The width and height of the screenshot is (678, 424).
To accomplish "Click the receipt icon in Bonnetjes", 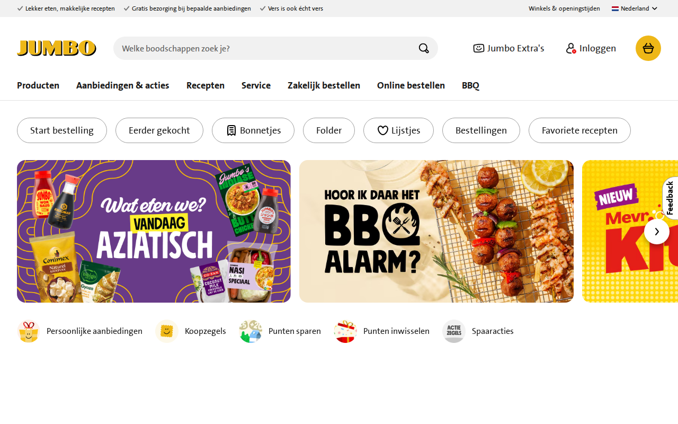I will point(231,130).
